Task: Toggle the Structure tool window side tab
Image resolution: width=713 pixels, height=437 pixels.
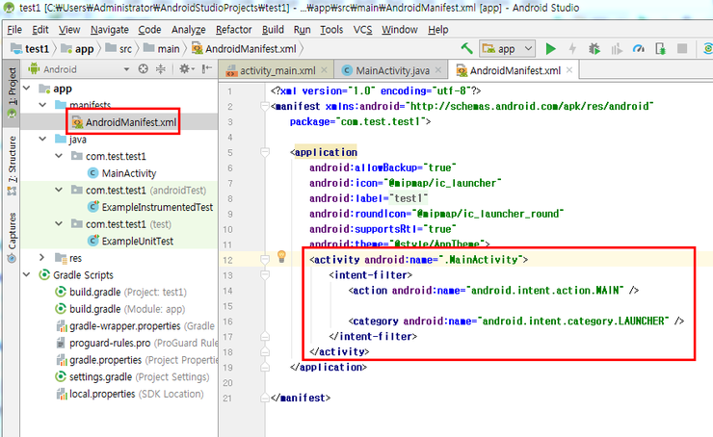Action: tap(13, 165)
